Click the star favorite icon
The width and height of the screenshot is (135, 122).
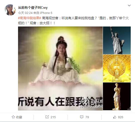tap(13, 117)
